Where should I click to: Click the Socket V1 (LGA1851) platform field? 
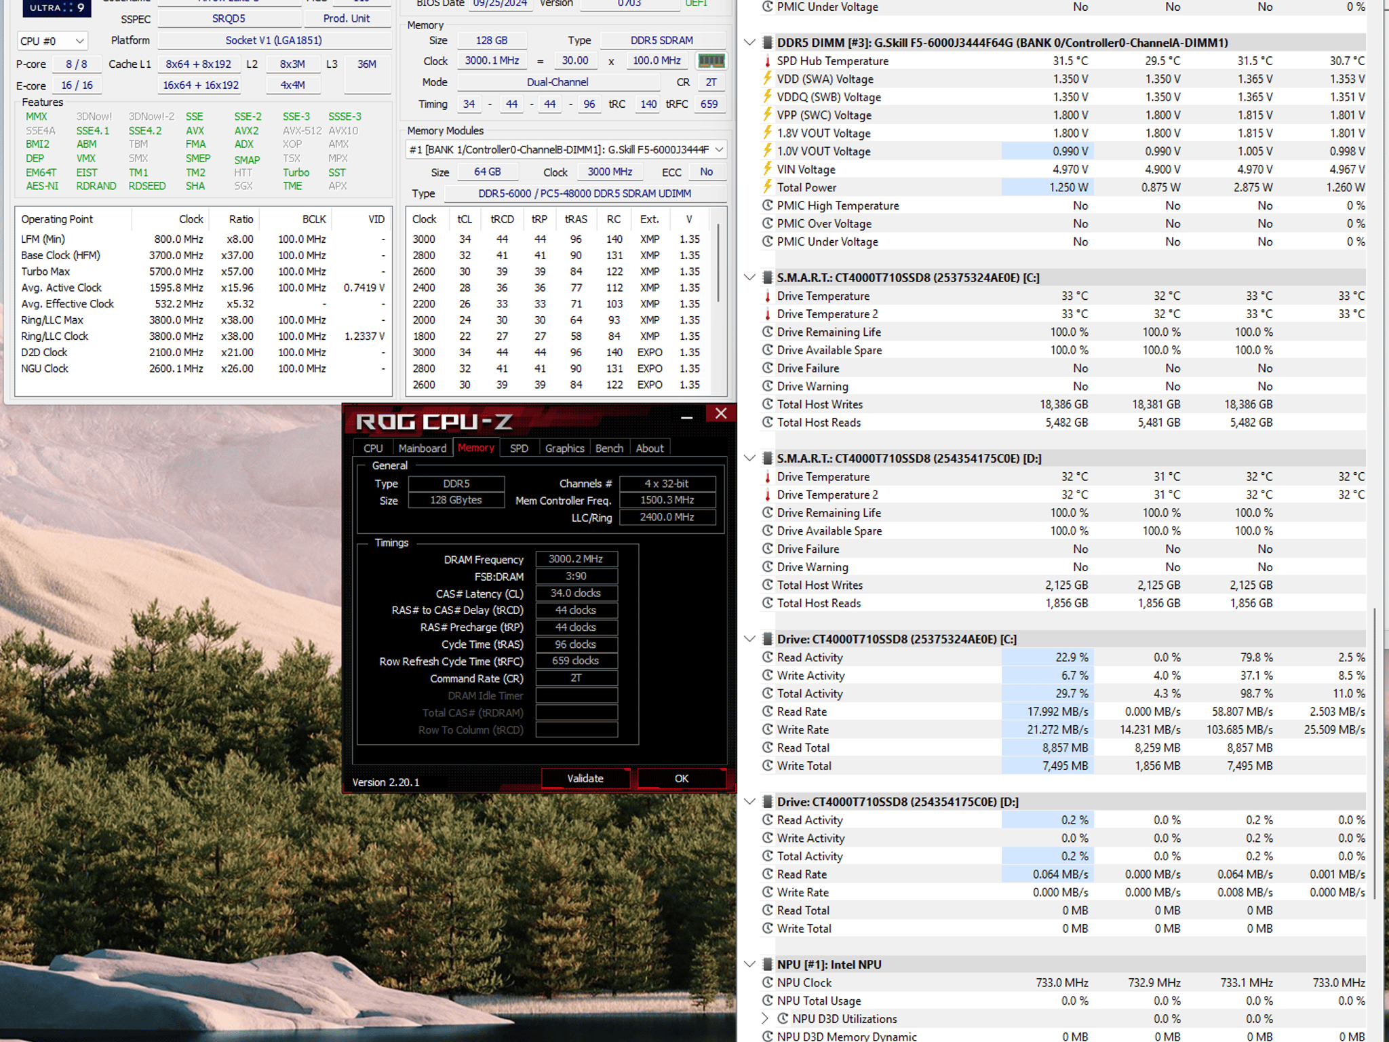(274, 41)
